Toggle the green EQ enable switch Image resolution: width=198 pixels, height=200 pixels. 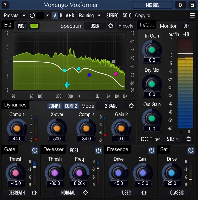[34, 26]
